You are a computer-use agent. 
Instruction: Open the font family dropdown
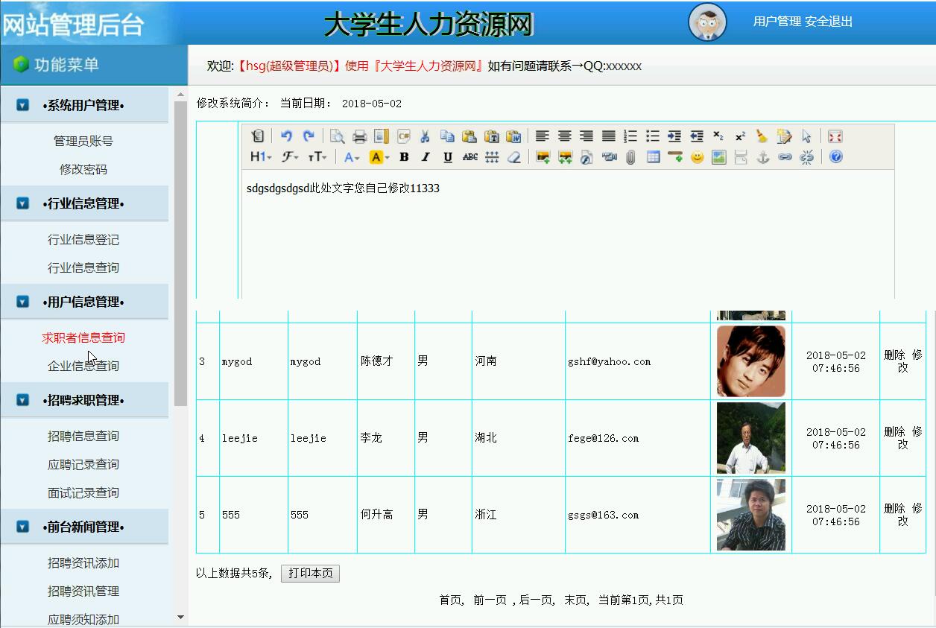coord(290,156)
